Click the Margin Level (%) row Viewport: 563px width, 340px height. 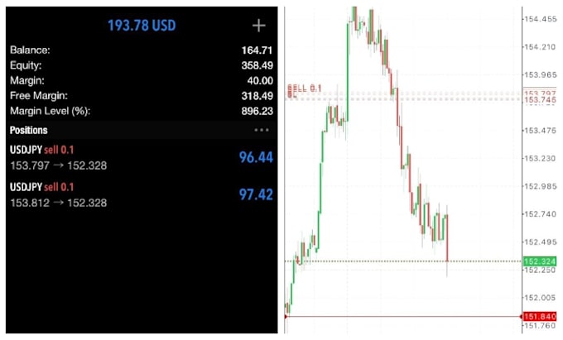point(142,111)
